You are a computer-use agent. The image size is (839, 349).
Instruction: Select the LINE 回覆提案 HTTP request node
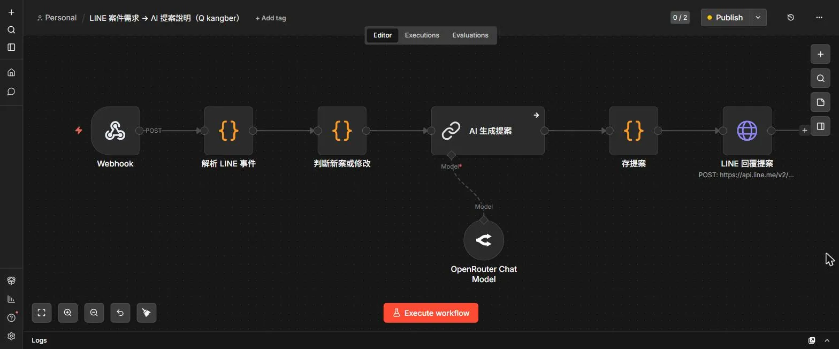(x=747, y=131)
